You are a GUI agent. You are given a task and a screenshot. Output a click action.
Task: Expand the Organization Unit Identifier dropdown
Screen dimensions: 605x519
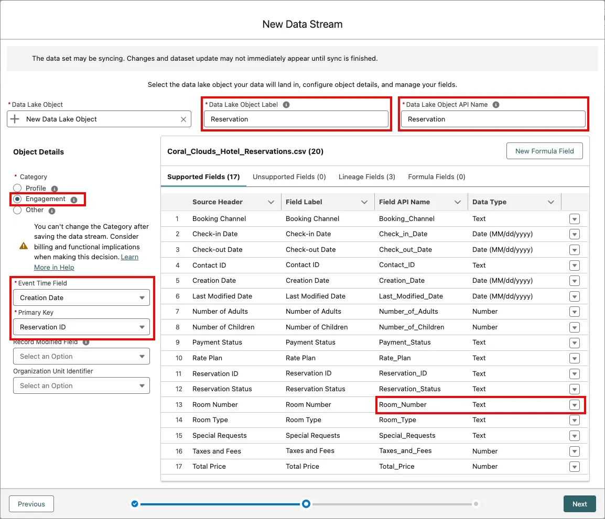pyautogui.click(x=81, y=385)
